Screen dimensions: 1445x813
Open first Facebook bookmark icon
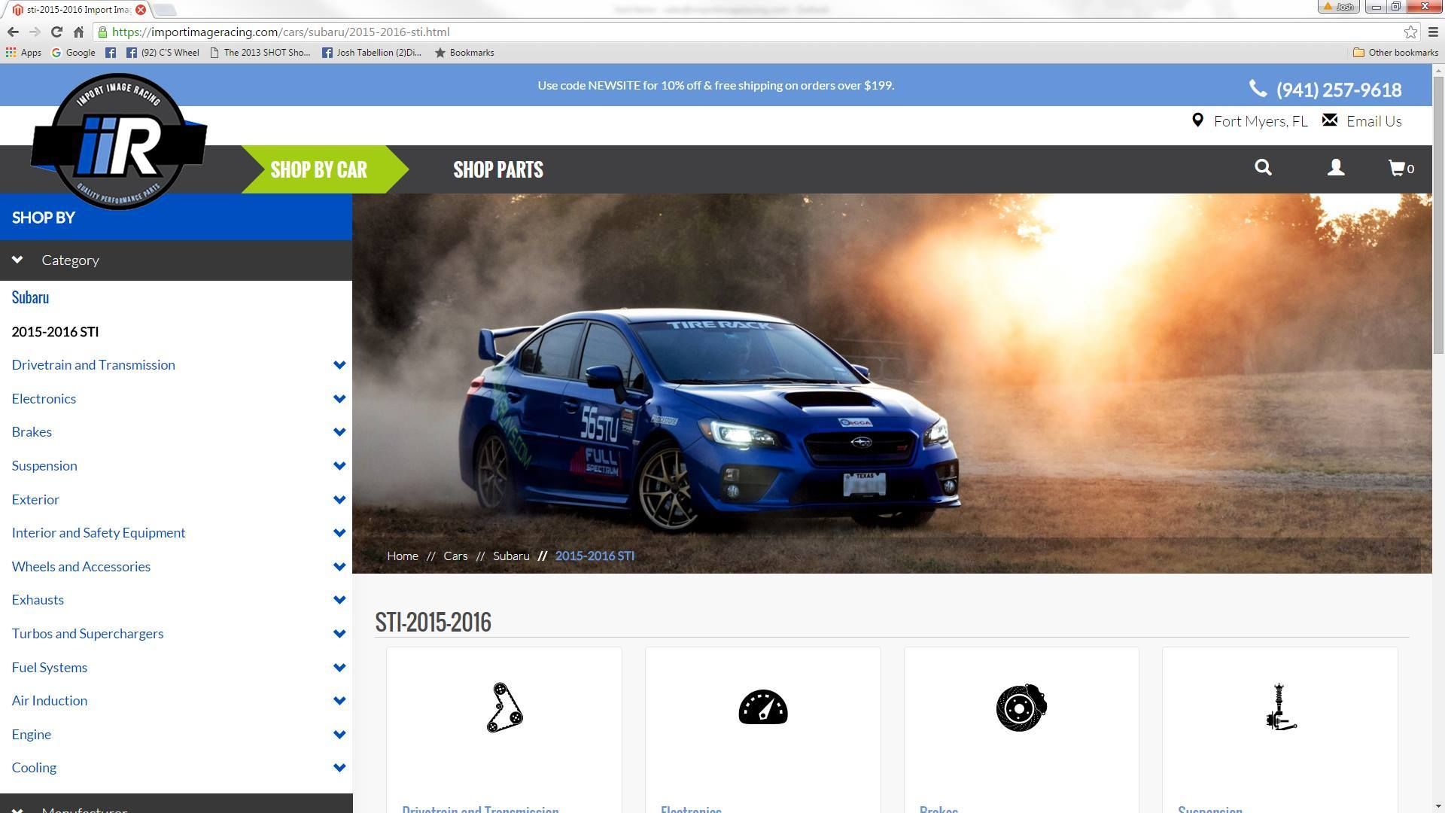[x=111, y=53]
